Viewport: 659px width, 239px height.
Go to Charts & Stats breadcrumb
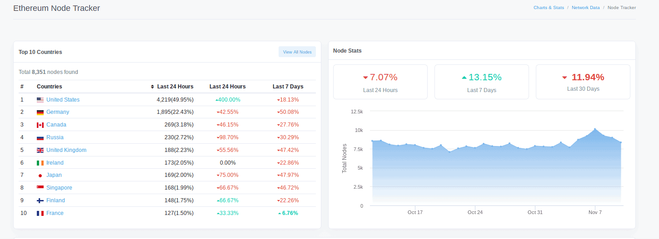[x=549, y=8]
